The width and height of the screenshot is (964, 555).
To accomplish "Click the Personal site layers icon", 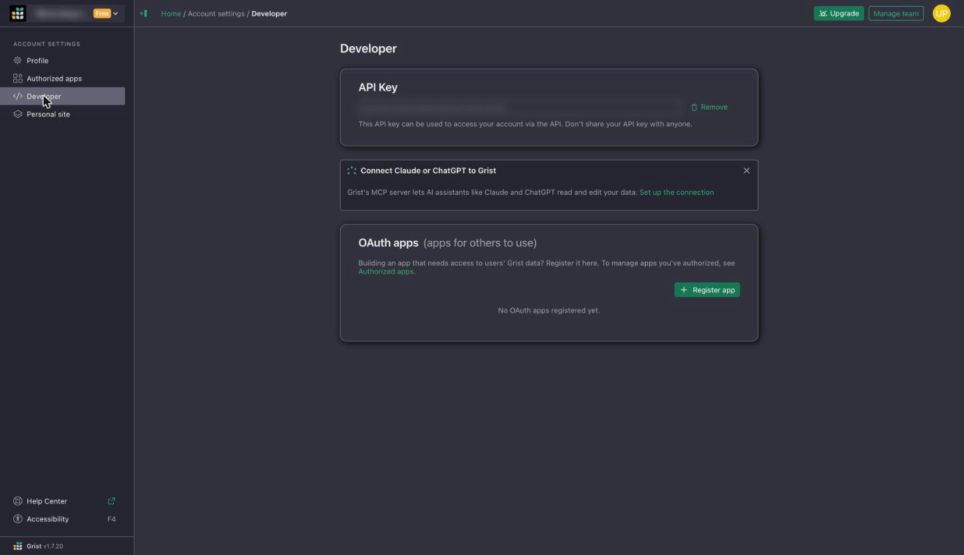I will [18, 114].
